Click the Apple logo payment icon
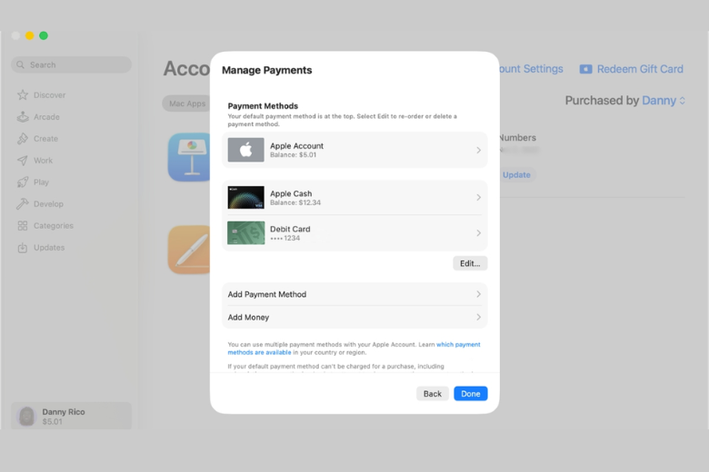This screenshot has height=472, width=709. [x=246, y=150]
